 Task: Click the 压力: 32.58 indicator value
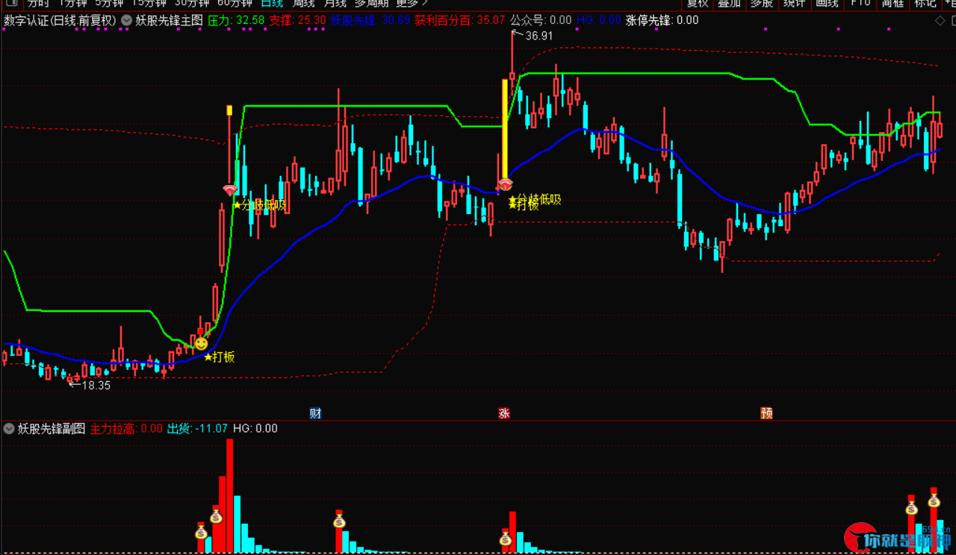[236, 20]
